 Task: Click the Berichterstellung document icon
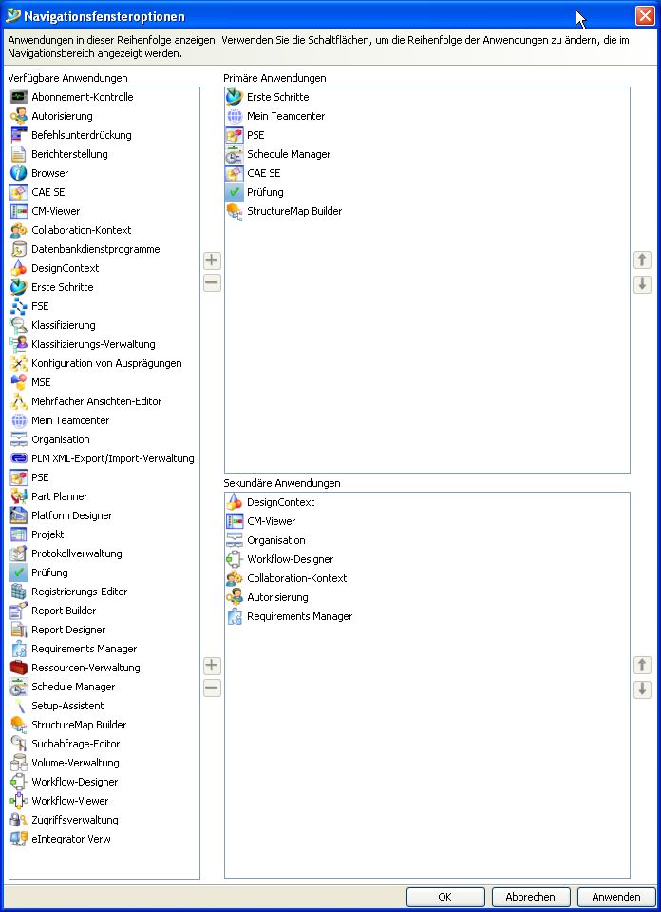pyautogui.click(x=19, y=154)
